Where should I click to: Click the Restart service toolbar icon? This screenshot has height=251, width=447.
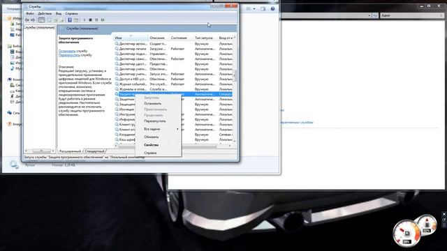(103, 20)
